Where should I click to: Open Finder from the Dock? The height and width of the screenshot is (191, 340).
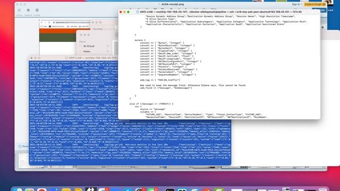pyautogui.click(x=18, y=189)
